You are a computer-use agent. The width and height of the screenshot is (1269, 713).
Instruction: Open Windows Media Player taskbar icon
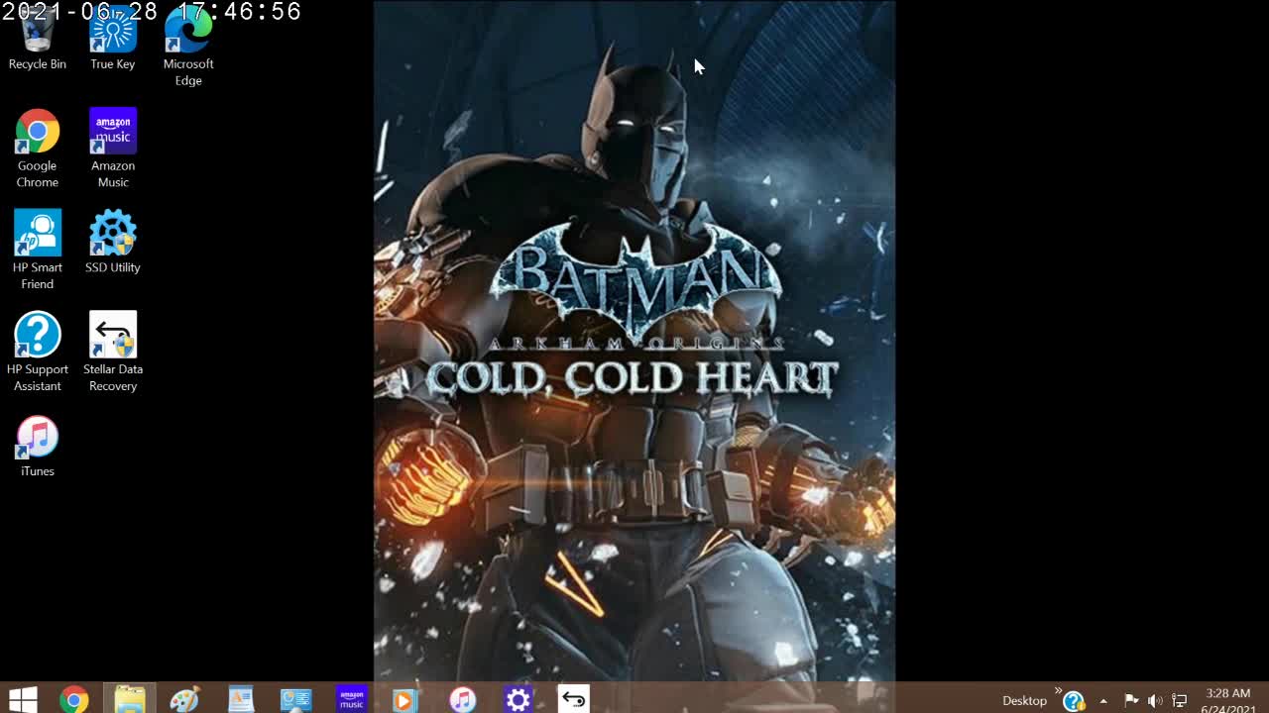(407, 699)
